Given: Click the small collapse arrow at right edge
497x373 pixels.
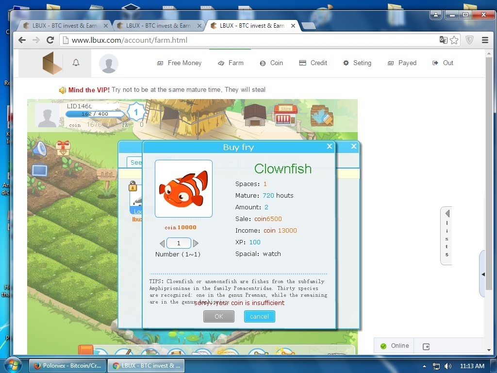Looking at the screenshot, I should click(x=483, y=274).
